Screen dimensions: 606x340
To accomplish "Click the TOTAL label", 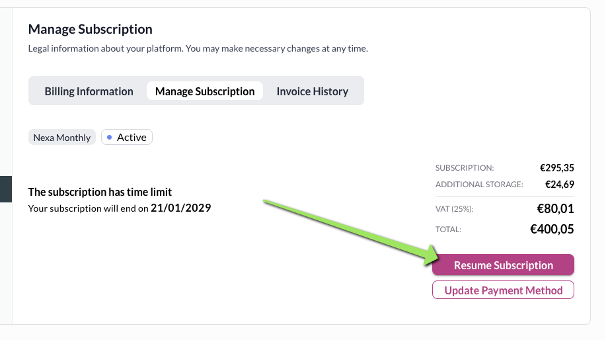I will click(448, 230).
